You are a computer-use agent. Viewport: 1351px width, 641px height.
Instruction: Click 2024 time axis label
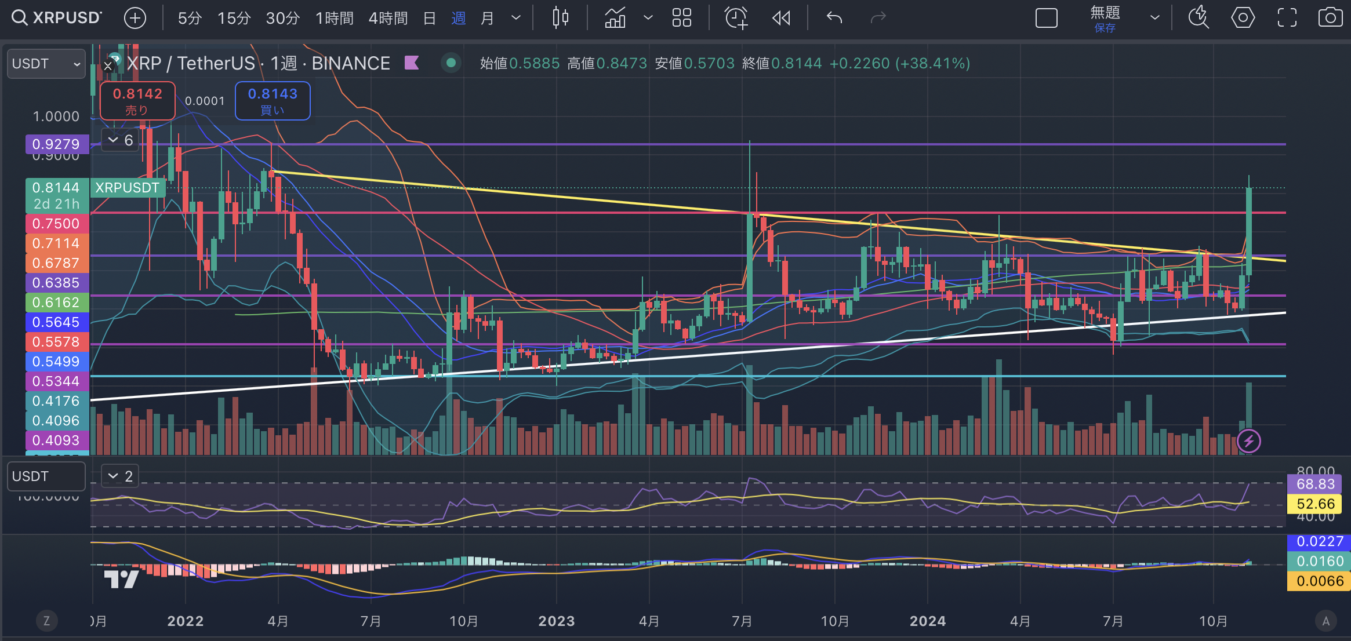tap(928, 621)
